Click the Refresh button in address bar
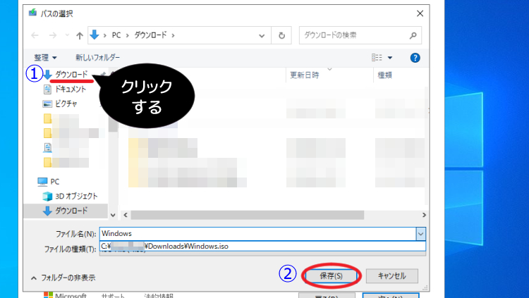This screenshot has height=298, width=529. pos(282,35)
